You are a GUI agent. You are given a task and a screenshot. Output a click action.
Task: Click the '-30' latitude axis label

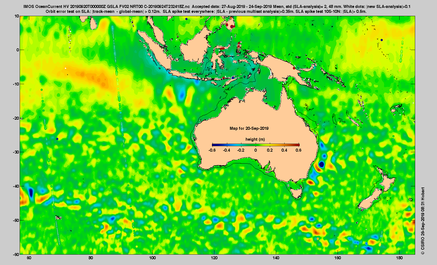click(x=16, y=152)
